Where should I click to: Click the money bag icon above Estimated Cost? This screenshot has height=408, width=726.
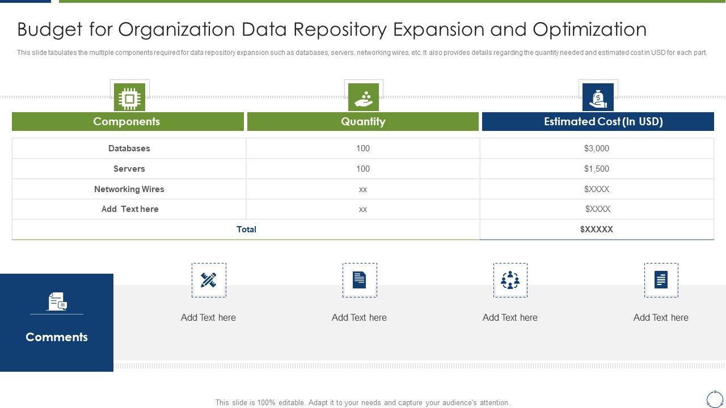point(598,99)
